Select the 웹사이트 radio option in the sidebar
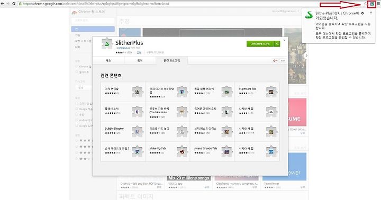 77,72
